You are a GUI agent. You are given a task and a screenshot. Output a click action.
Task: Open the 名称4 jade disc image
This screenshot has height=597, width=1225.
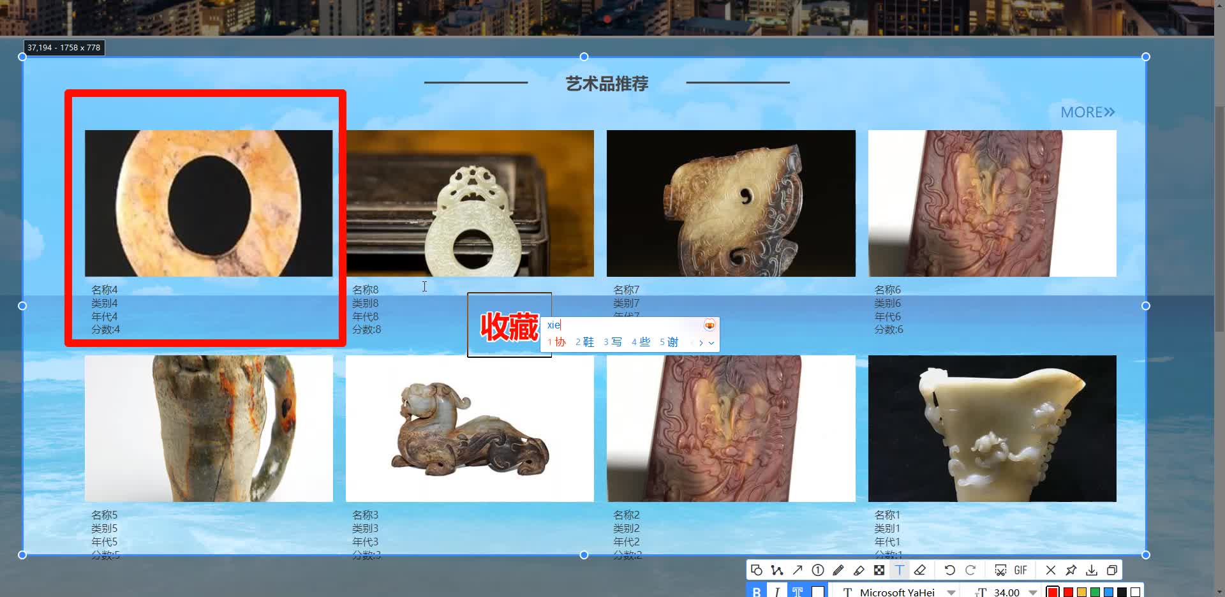[209, 203]
